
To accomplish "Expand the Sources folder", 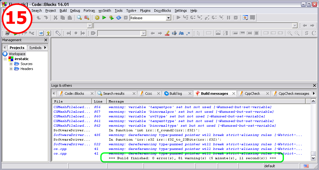I will click(x=11, y=64).
